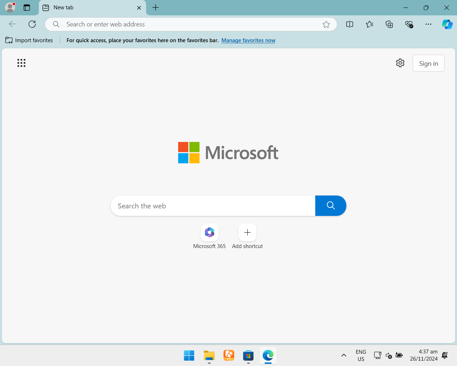Click Microsoft Edge taskbar icon
This screenshot has height=366, width=457.
[x=268, y=355]
